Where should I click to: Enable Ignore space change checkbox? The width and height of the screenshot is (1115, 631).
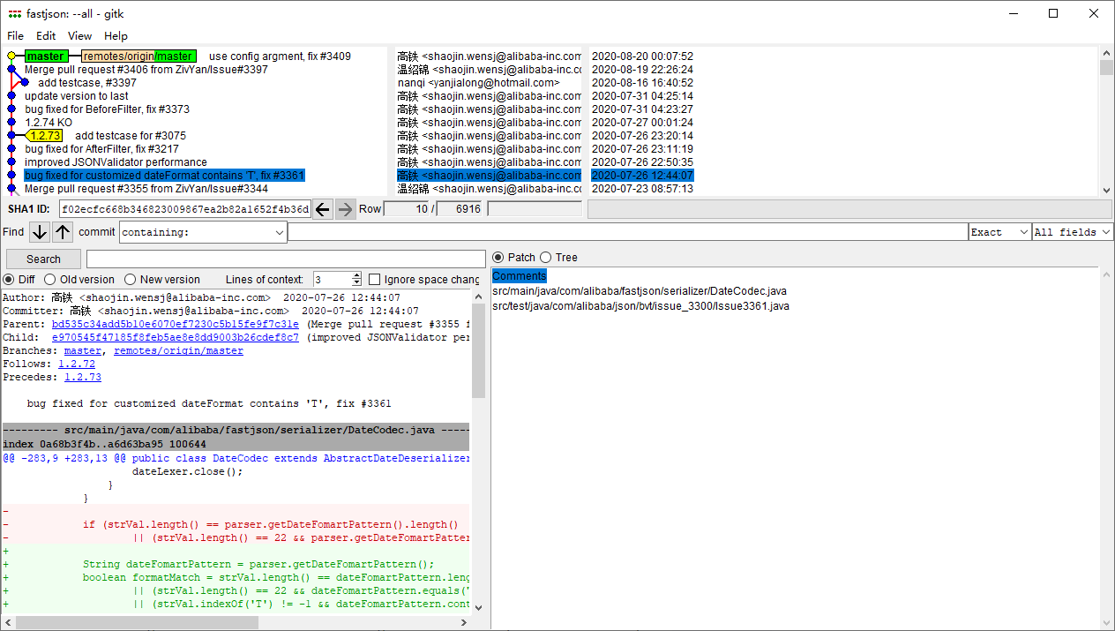click(x=375, y=280)
